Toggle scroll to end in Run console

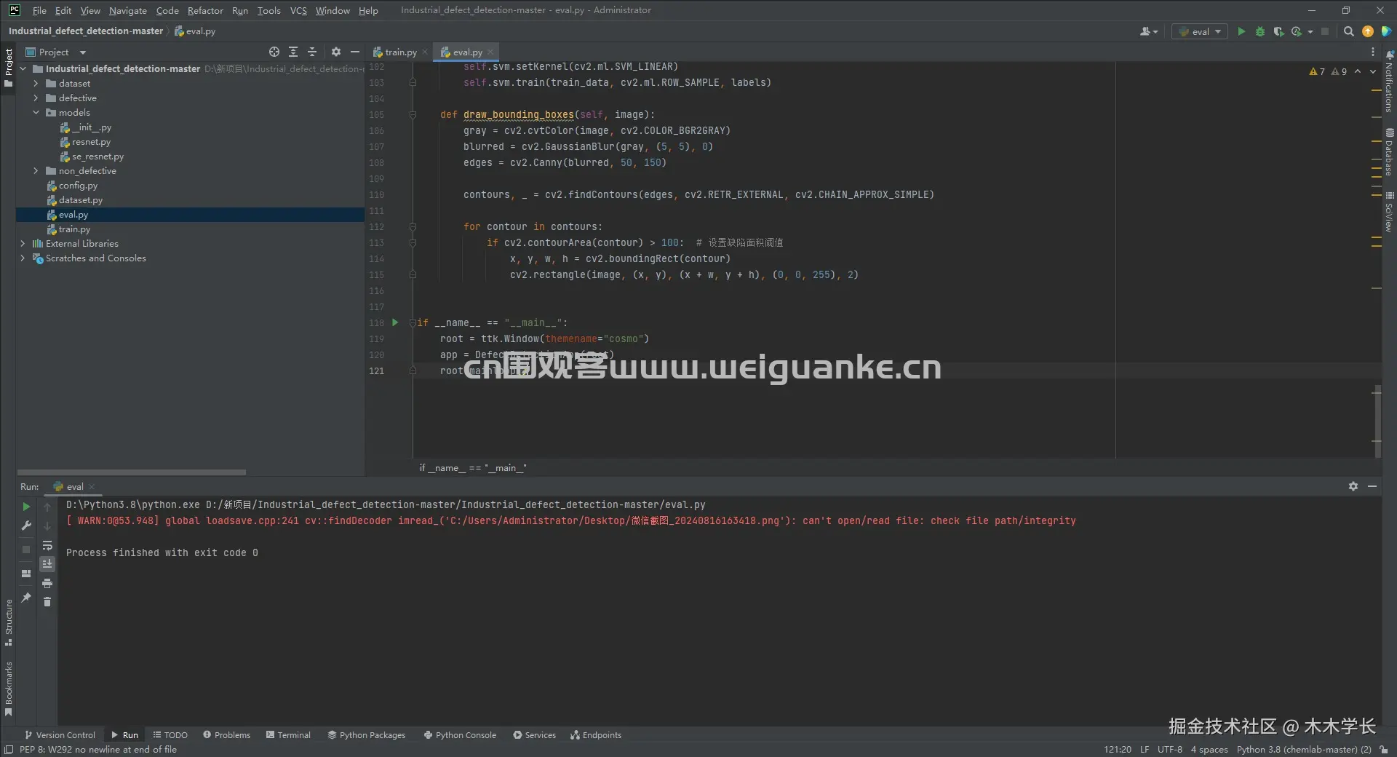pos(47,564)
